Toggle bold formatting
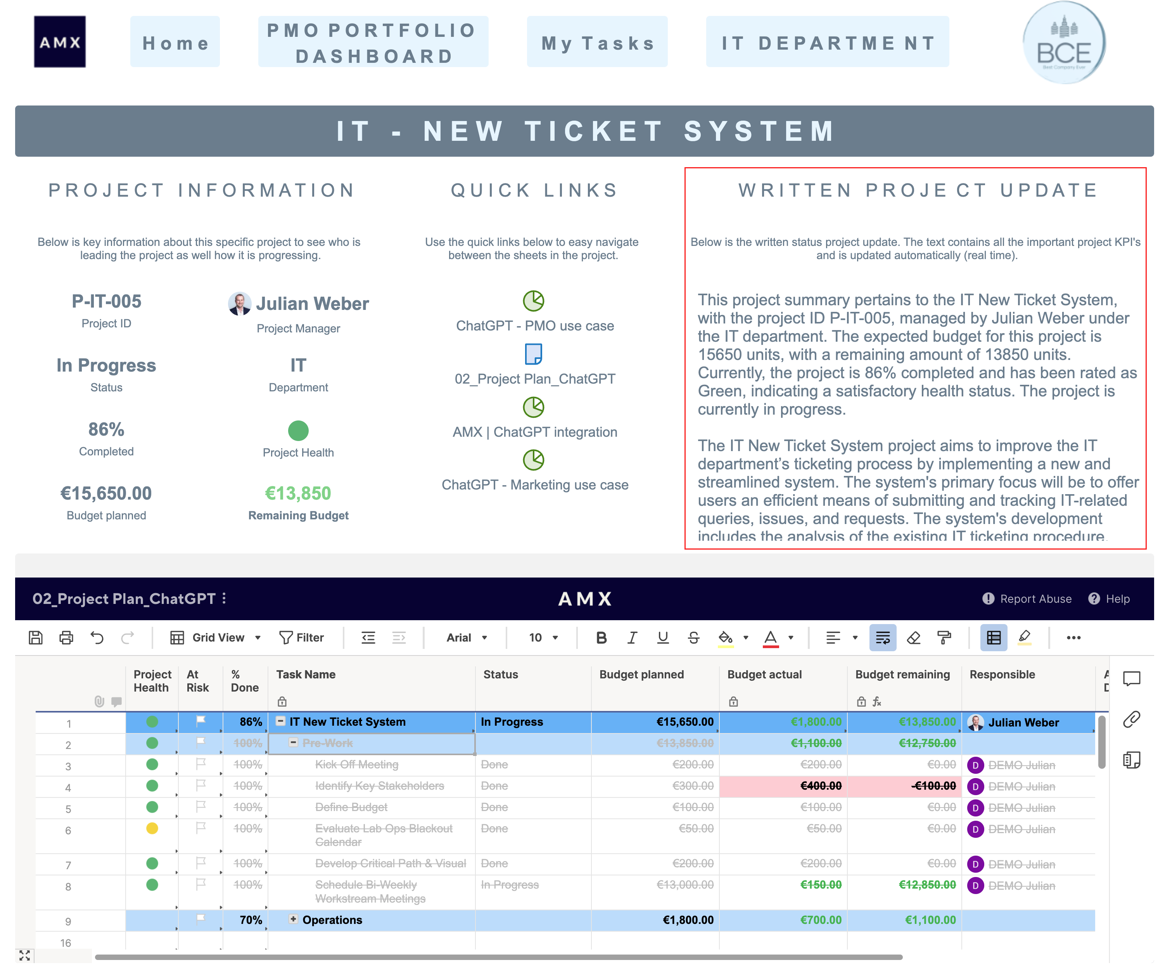Viewport: 1158px width, 972px height. point(601,638)
